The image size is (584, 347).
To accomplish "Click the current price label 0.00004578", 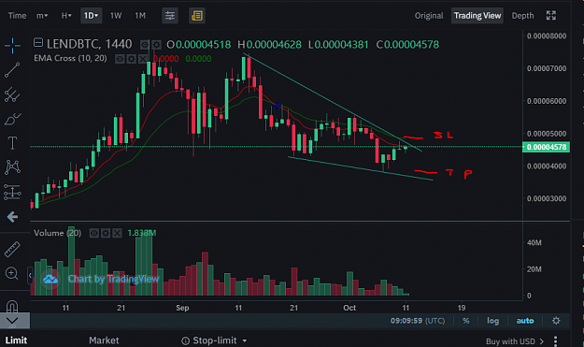I will (x=546, y=147).
